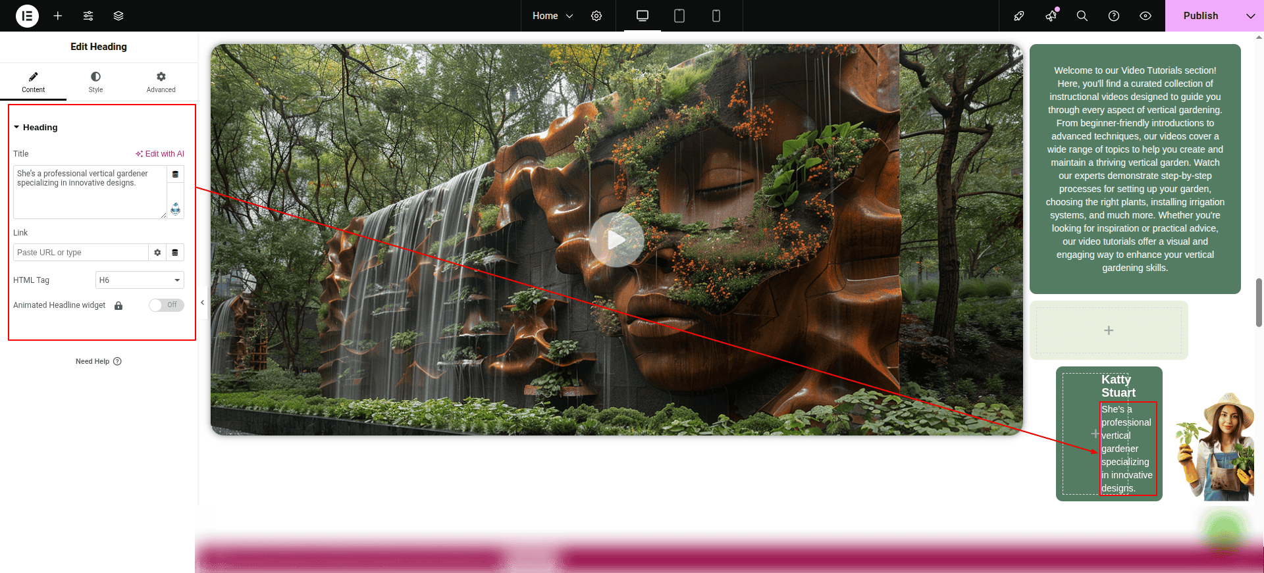This screenshot has width=1264, height=573.
Task: Open page settings gear in top bar
Action: [x=596, y=16]
